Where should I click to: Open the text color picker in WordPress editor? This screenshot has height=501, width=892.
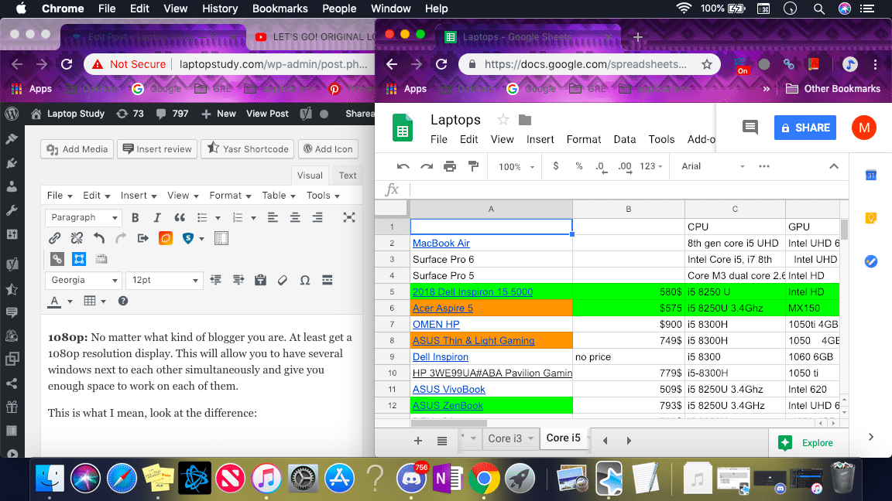click(54, 301)
